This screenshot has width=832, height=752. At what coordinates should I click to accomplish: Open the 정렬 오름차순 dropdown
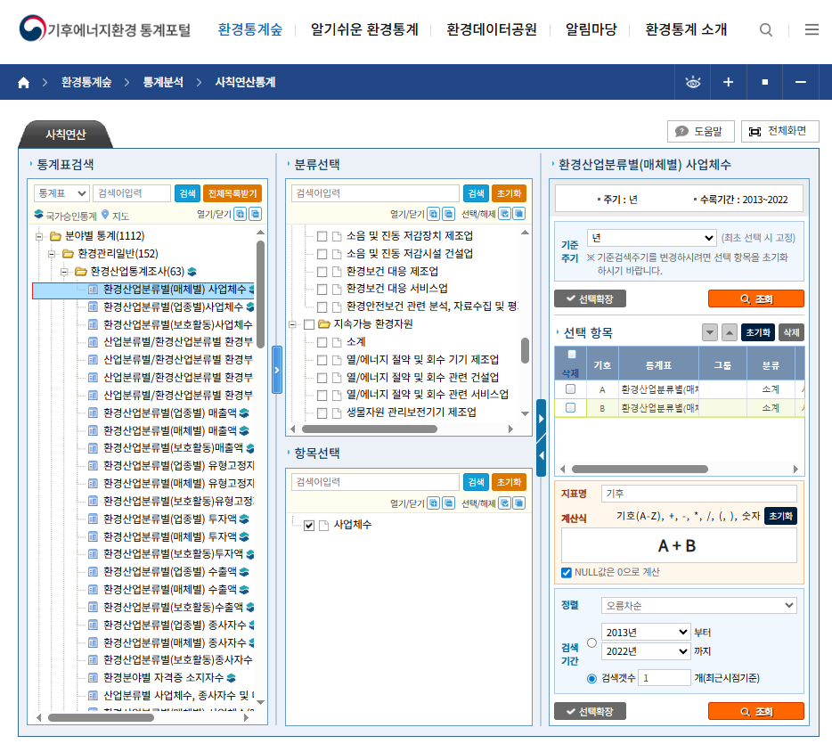tap(698, 605)
